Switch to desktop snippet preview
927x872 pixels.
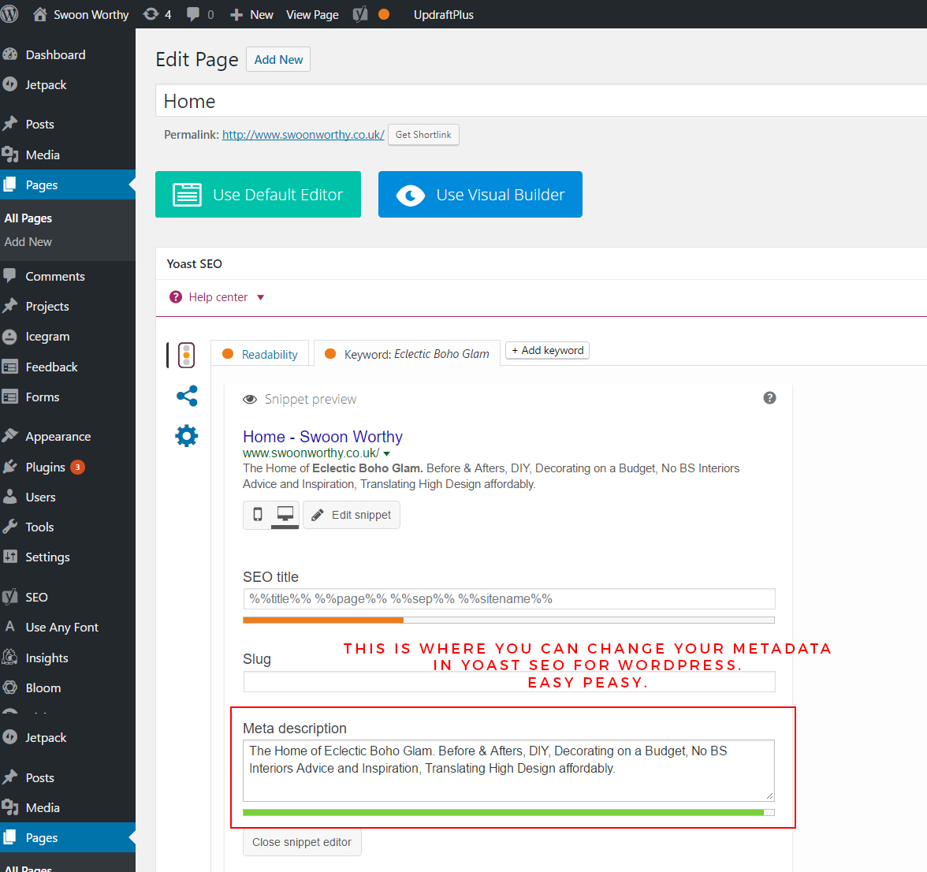click(285, 515)
